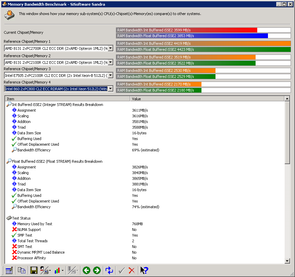Click the blue refresh arrows icon
This screenshot has height=277, width=295.
[109, 270]
